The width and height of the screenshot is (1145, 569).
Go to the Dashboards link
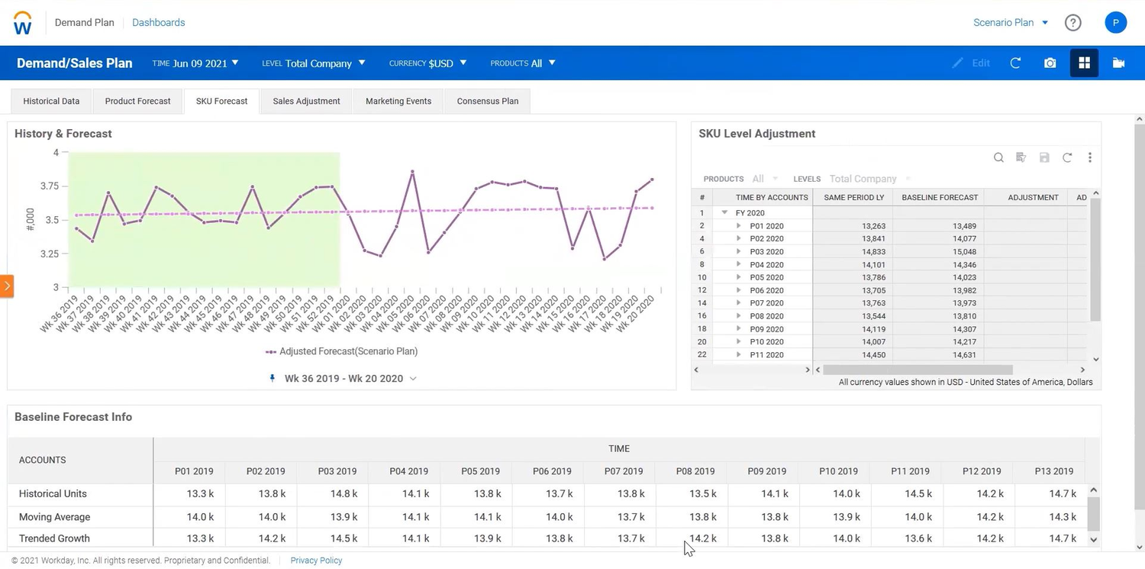pos(159,23)
